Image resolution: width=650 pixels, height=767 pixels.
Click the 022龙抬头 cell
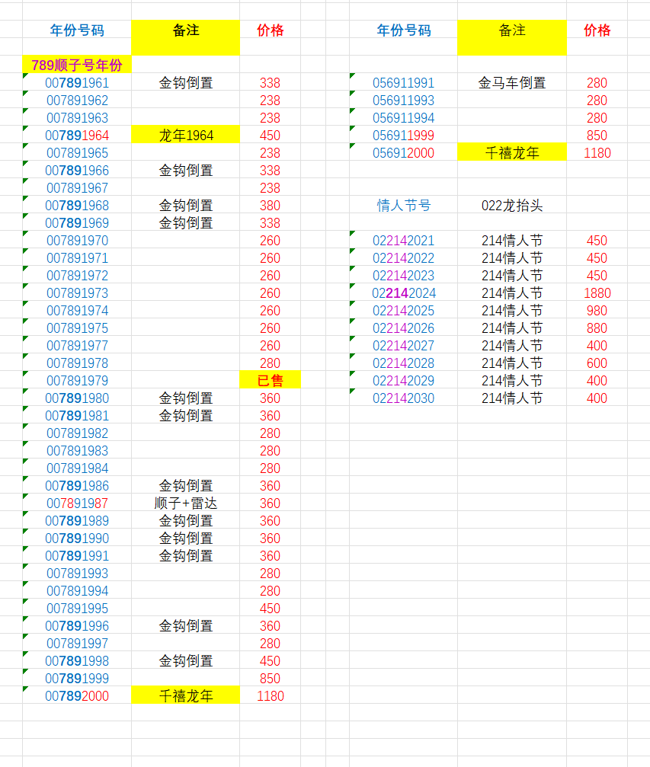click(x=512, y=206)
